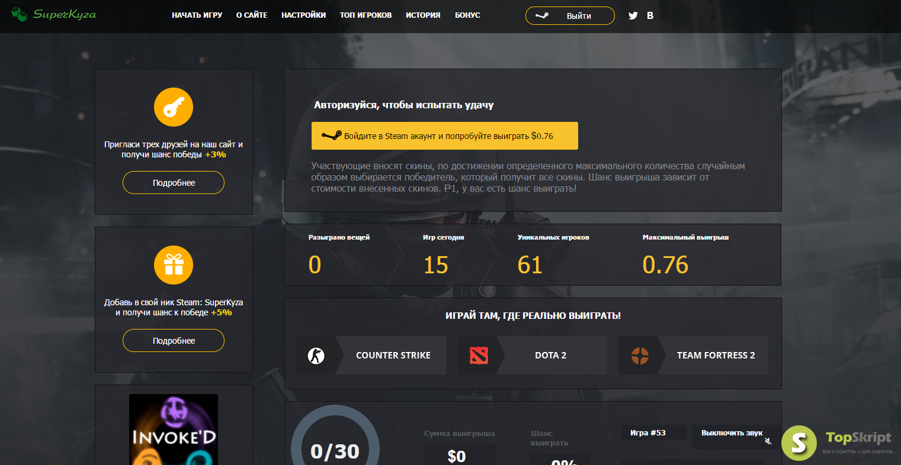Viewport: 901px width, 465px height.
Task: Log out with the Выйти button
Action: tap(570, 16)
